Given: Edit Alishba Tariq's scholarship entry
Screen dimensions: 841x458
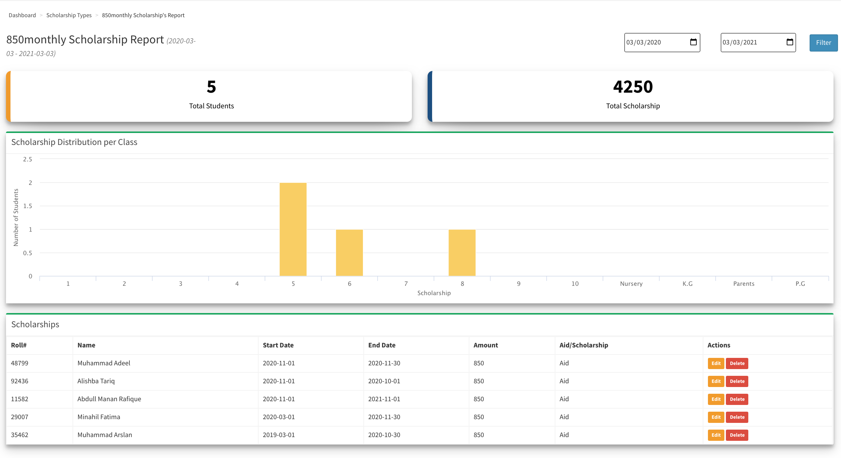Looking at the screenshot, I should tap(715, 381).
